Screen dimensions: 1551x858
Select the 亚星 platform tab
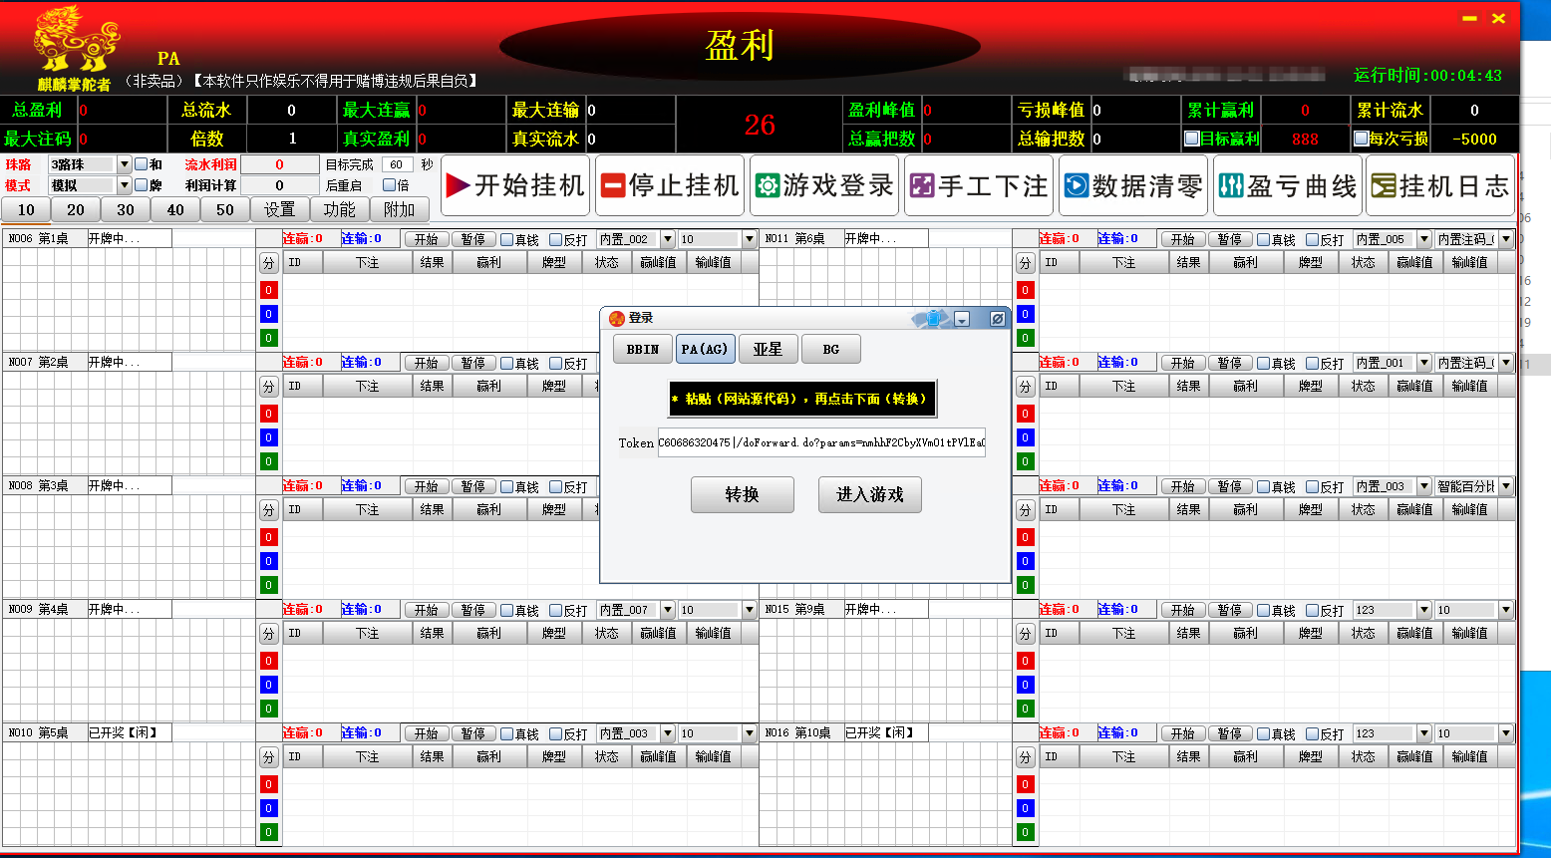pyautogui.click(x=768, y=349)
